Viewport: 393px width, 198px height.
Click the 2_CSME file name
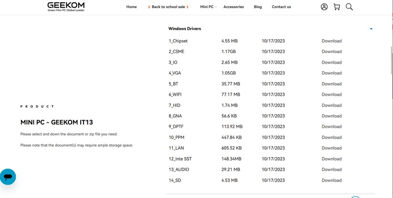click(x=177, y=52)
